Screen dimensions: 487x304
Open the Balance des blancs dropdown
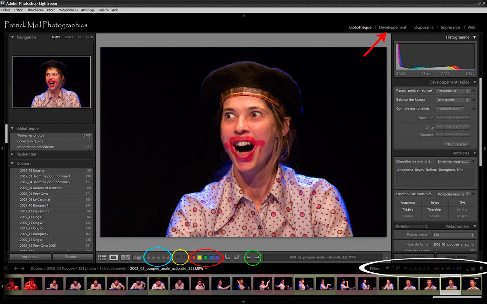[x=453, y=100]
